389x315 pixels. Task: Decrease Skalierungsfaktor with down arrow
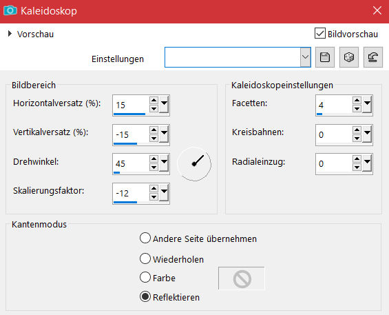[x=154, y=196]
